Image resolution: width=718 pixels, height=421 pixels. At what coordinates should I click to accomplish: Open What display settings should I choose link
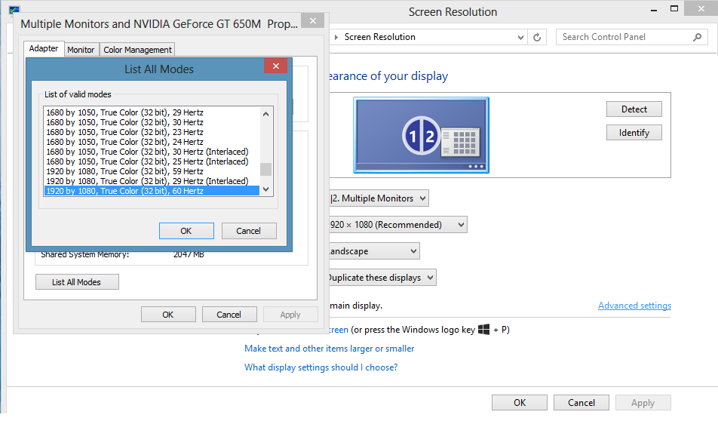coord(321,367)
